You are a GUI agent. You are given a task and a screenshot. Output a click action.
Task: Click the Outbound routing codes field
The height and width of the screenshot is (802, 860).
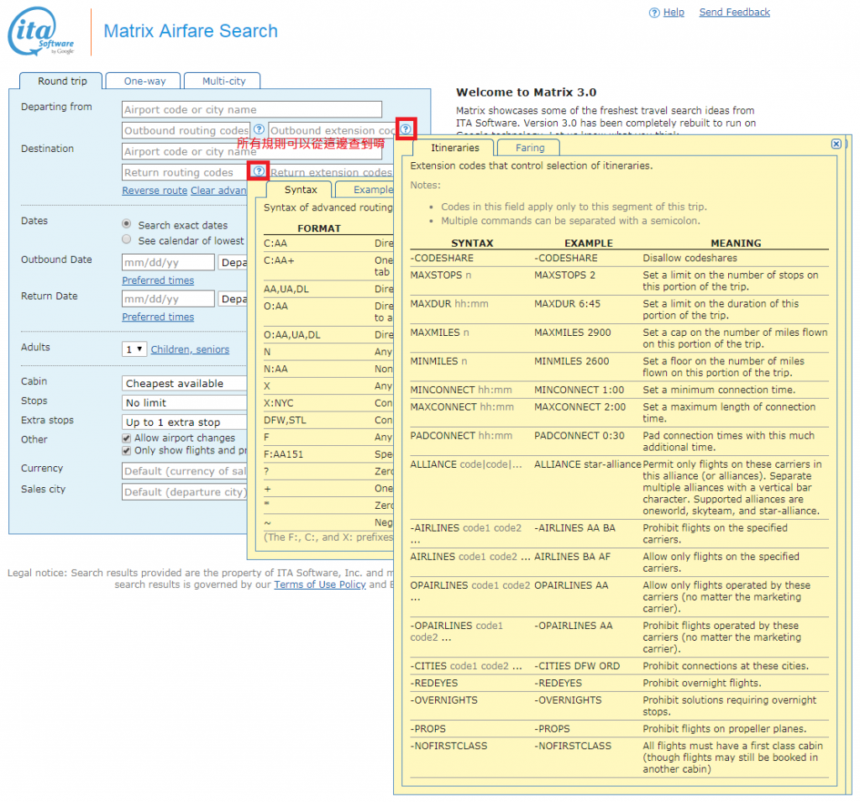click(x=186, y=130)
